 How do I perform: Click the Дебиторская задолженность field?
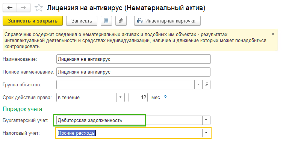pyautogui.click(x=129, y=120)
